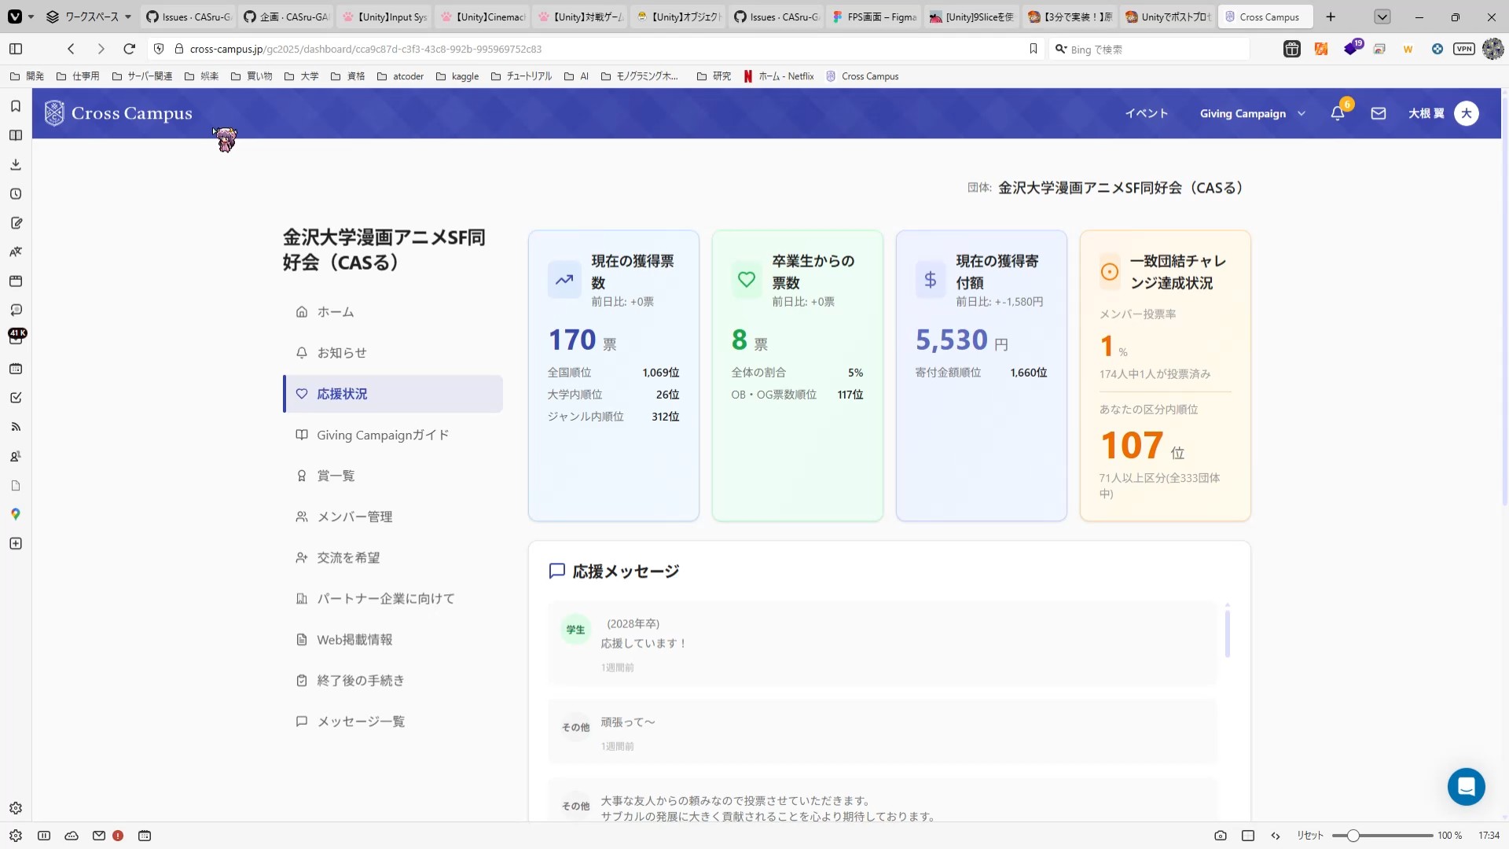Toggle the sidebar panel button
The image size is (1509, 849).
click(16, 49)
